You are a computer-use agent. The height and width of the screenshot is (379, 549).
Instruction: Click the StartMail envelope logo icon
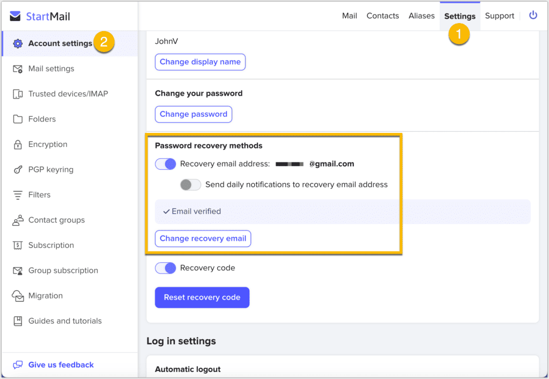coord(16,17)
